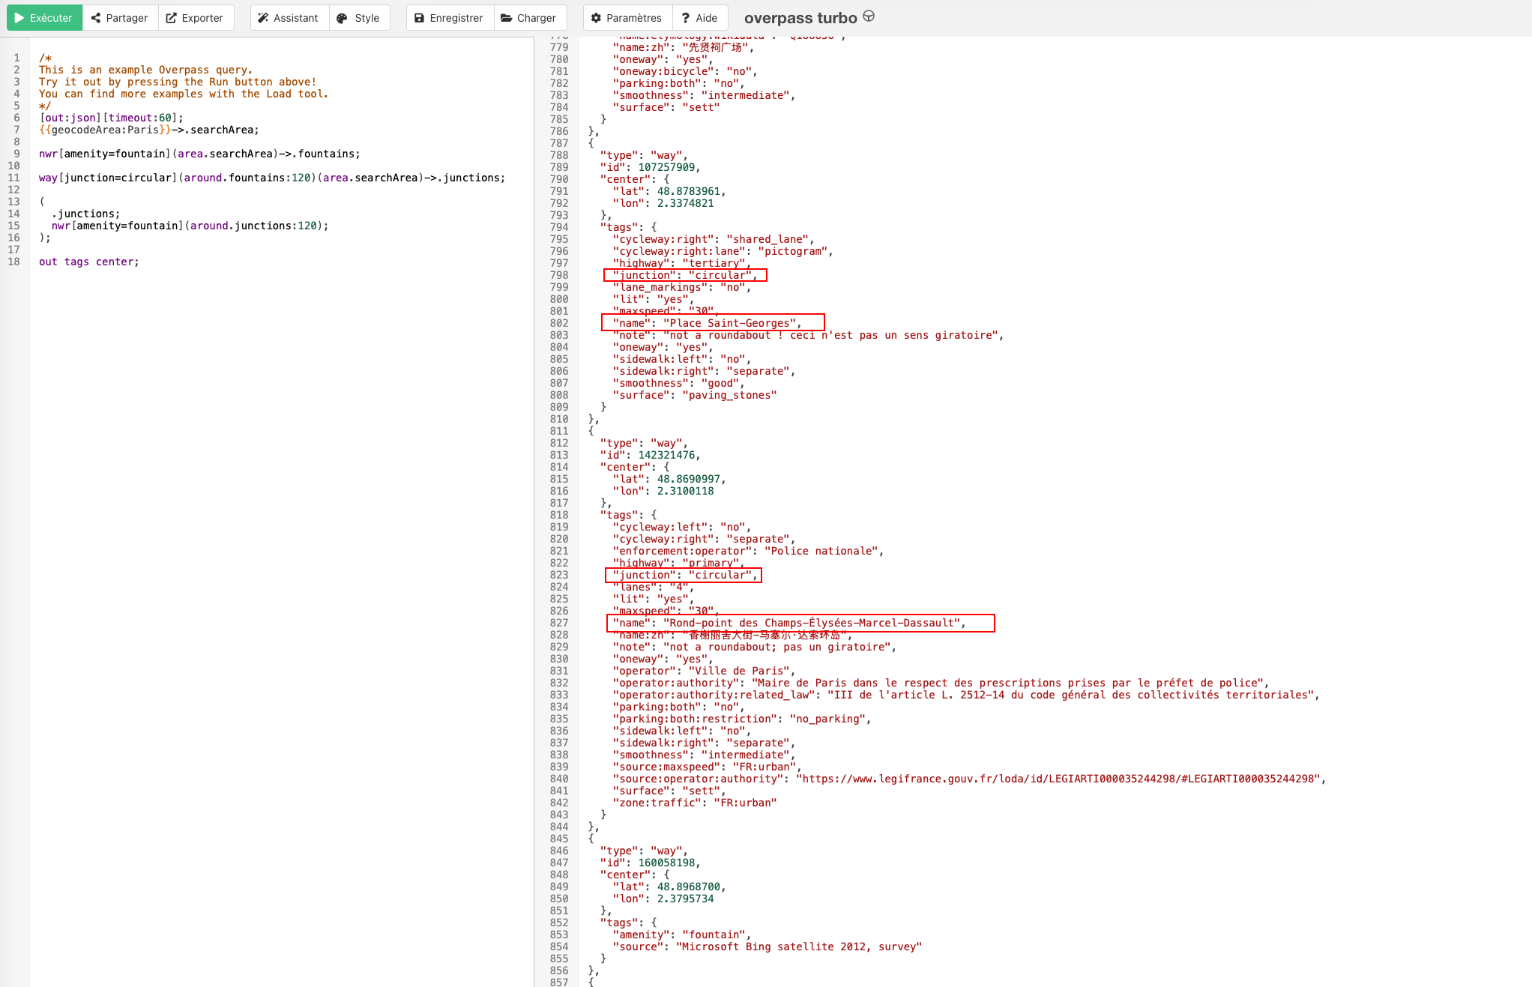Click the question mark Aide icon
The width and height of the screenshot is (1532, 987).
[686, 18]
